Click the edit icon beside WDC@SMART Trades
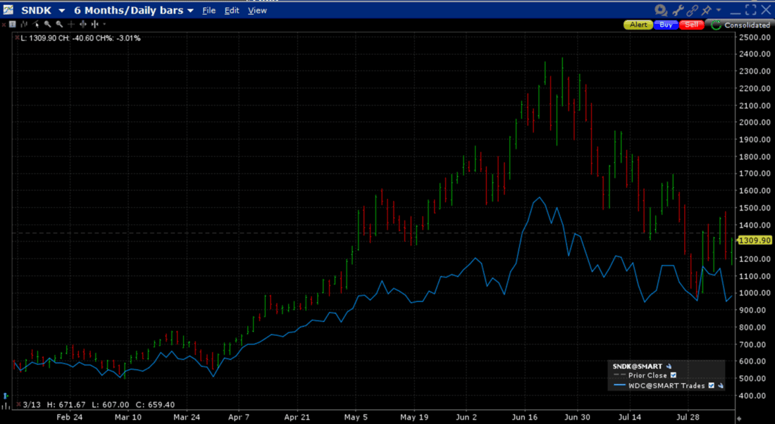This screenshot has width=775, height=424. [x=721, y=385]
